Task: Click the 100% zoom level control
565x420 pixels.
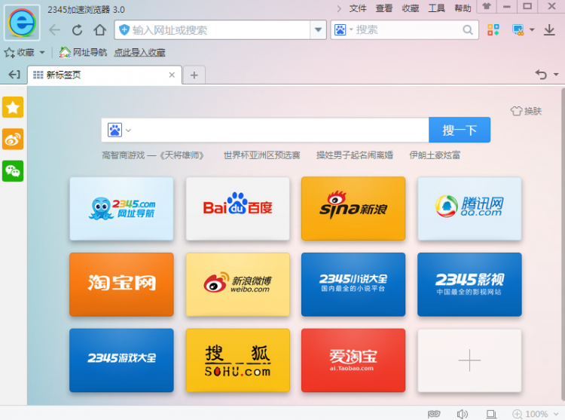Action: (530, 414)
